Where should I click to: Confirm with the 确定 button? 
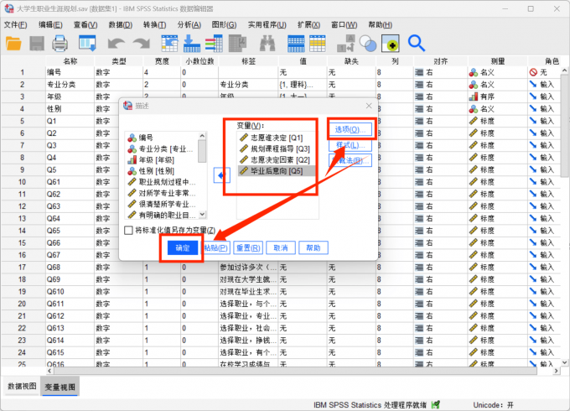point(183,248)
